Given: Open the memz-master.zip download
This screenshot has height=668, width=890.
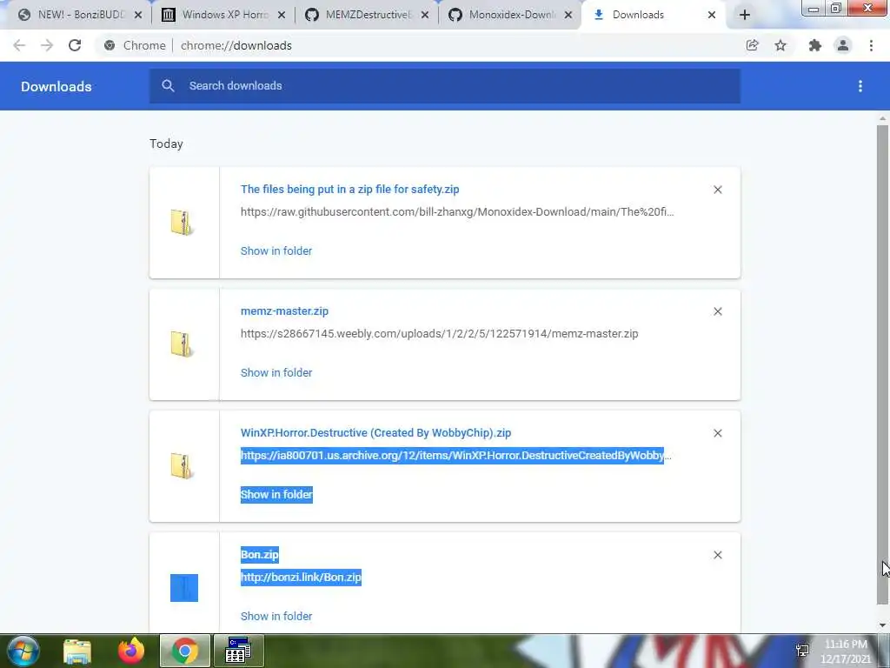Looking at the screenshot, I should tap(284, 311).
